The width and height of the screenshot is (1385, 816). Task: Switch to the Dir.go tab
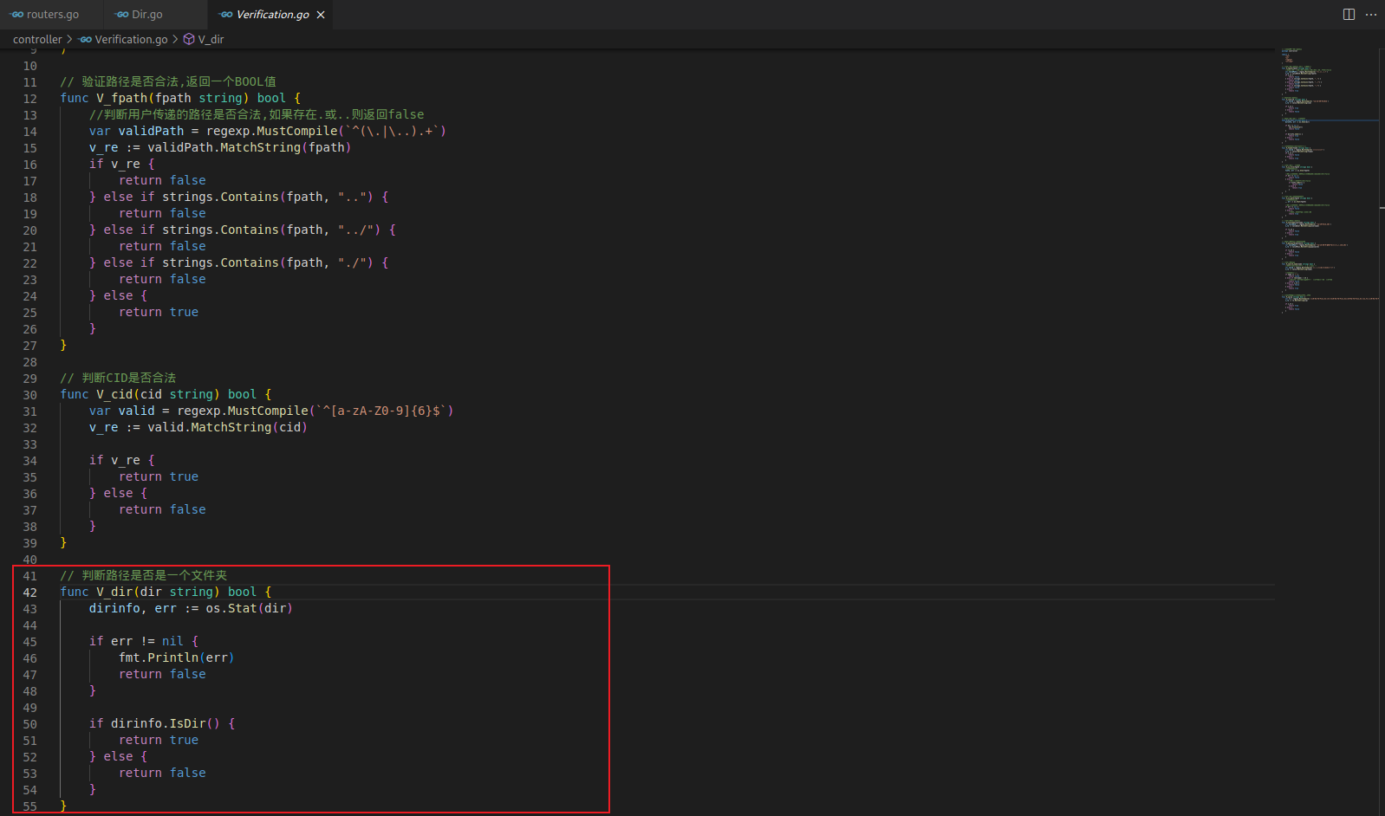click(x=146, y=15)
